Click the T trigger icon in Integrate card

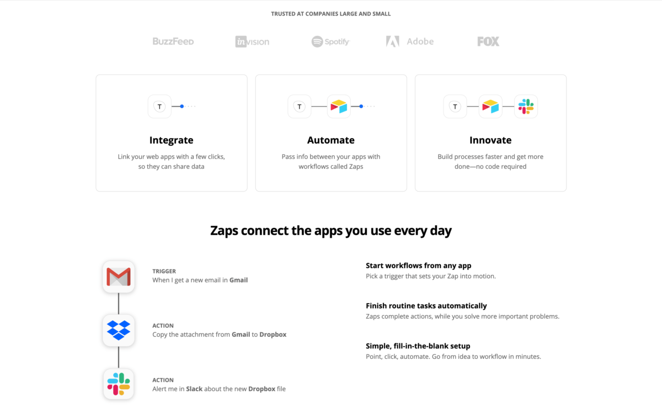(x=159, y=107)
